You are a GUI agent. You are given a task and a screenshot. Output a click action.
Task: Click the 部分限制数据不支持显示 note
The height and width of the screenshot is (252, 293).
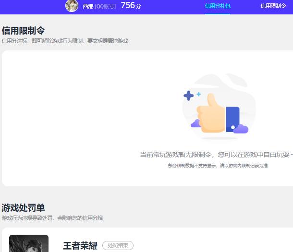point(218,166)
